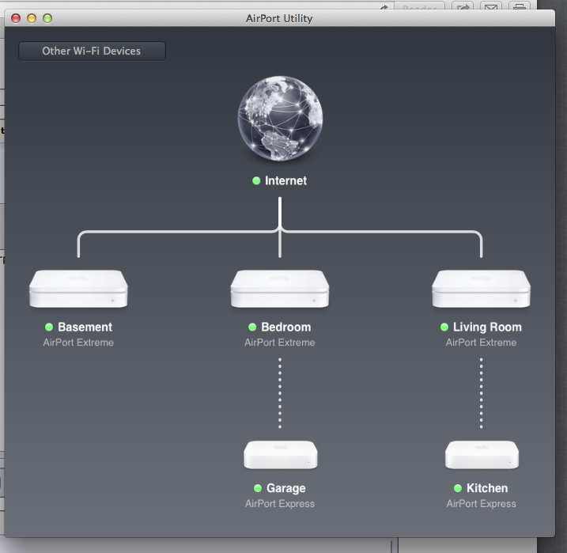Click the green status dot beside Living Room
This screenshot has height=553, width=567.
[444, 327]
